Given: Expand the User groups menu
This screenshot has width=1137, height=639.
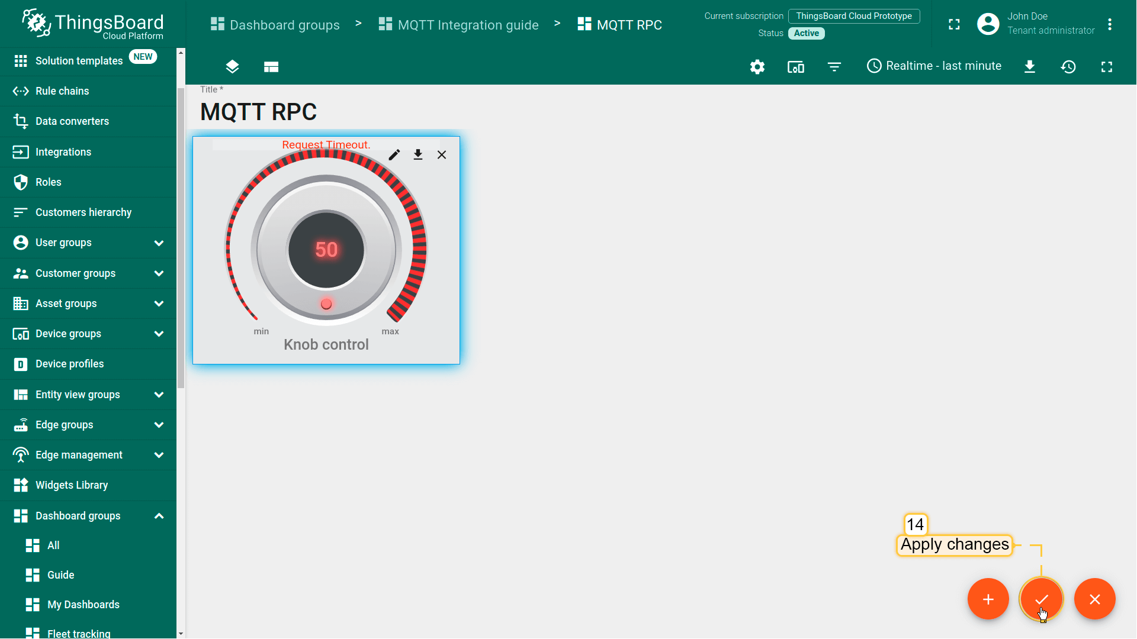Looking at the screenshot, I should click(x=159, y=243).
